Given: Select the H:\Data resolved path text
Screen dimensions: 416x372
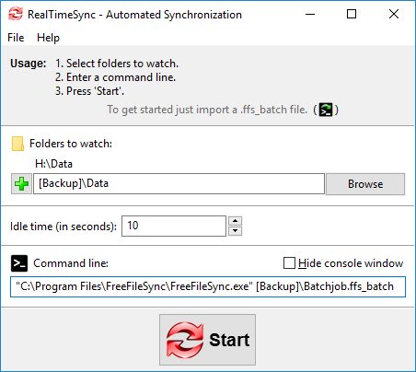Looking at the screenshot, I should [x=53, y=164].
